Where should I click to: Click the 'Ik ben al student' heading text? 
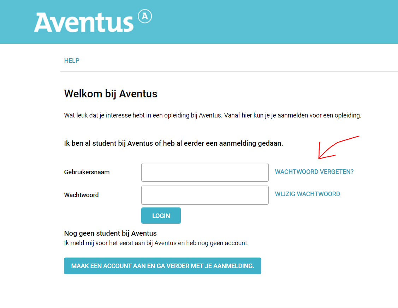tap(173, 144)
